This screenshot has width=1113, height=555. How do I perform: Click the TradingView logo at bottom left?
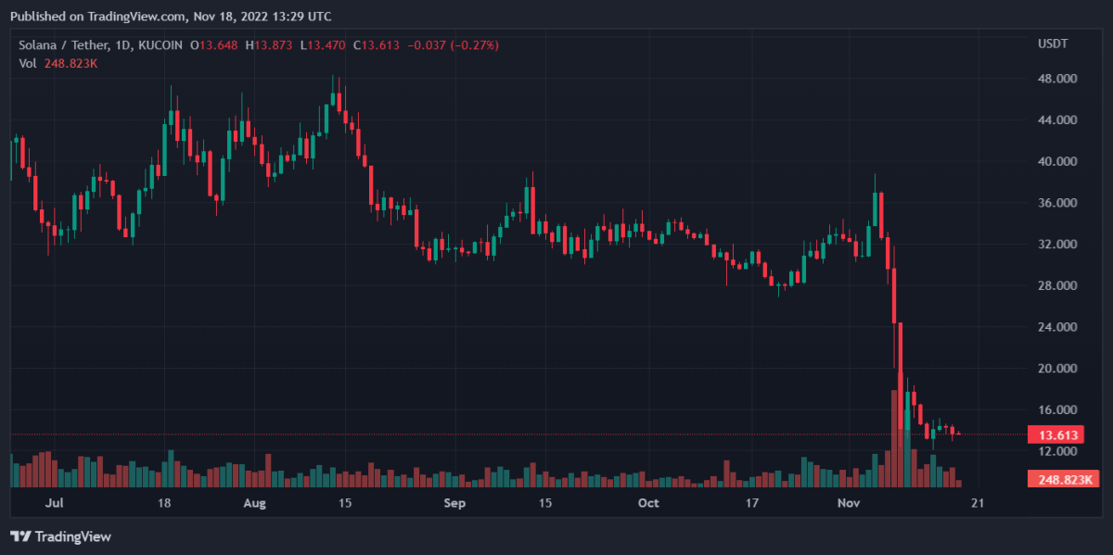click(60, 536)
